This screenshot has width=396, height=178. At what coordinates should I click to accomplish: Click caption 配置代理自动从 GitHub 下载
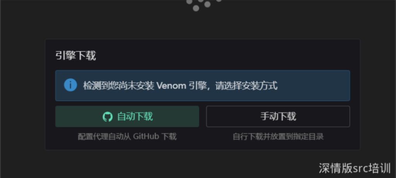(x=127, y=137)
